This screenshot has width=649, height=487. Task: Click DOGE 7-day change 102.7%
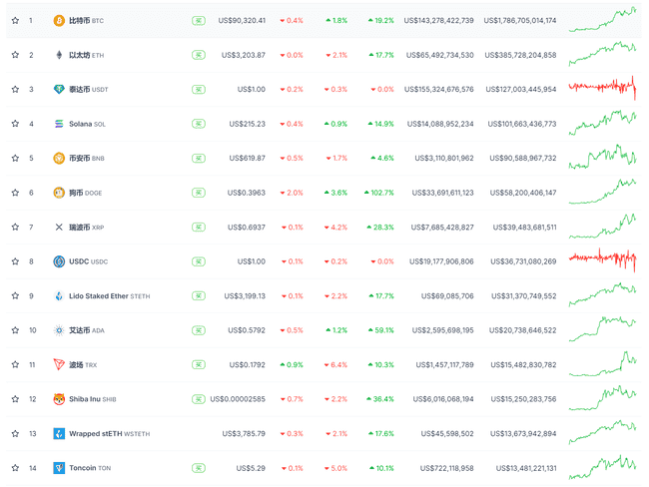[379, 193]
